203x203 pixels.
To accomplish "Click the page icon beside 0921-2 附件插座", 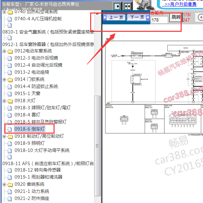I will click(10, 199).
